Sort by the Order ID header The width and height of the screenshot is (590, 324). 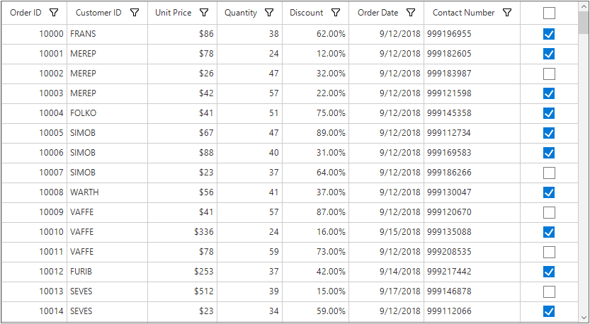pyautogui.click(x=25, y=13)
